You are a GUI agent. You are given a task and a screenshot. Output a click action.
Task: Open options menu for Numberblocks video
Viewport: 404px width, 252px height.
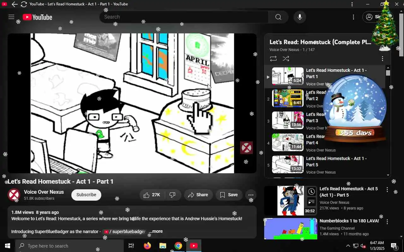(387, 222)
